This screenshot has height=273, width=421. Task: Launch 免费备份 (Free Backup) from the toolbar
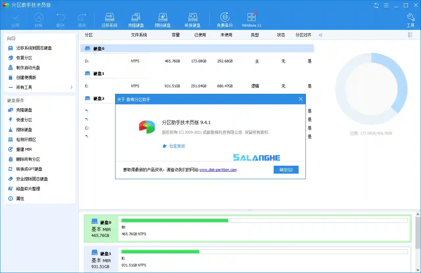click(225, 19)
